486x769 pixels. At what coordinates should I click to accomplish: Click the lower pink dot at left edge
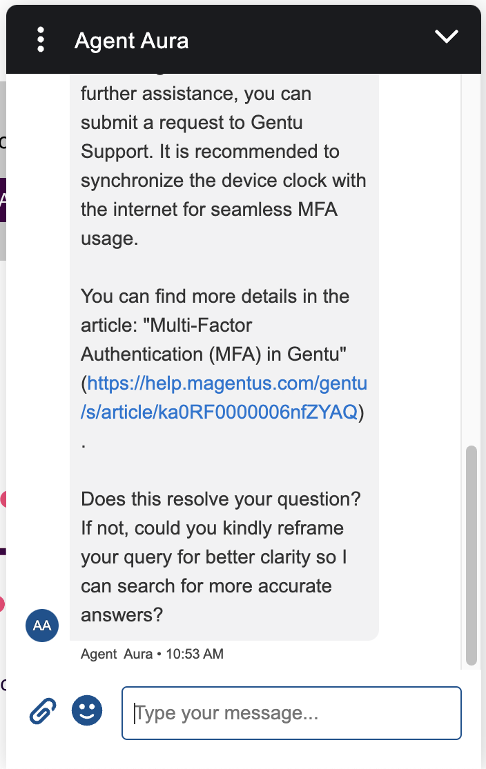pos(2,605)
